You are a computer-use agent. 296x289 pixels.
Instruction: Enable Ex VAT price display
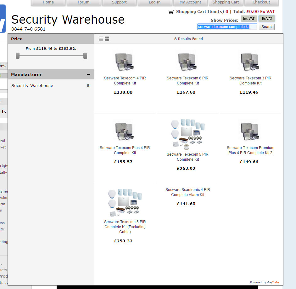pyautogui.click(x=267, y=19)
